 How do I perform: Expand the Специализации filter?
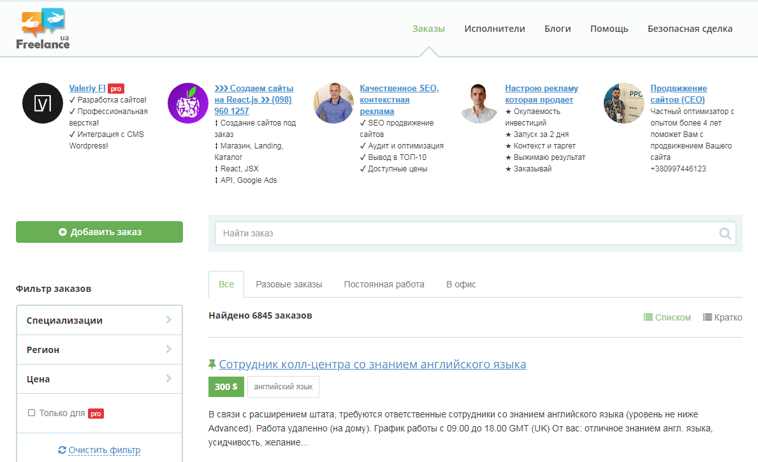99,321
